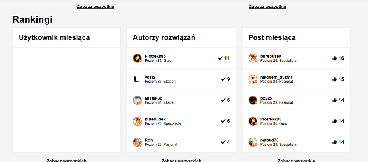Click p2225's avatar icon
Viewport: 368px width, 162px height.
click(x=253, y=100)
